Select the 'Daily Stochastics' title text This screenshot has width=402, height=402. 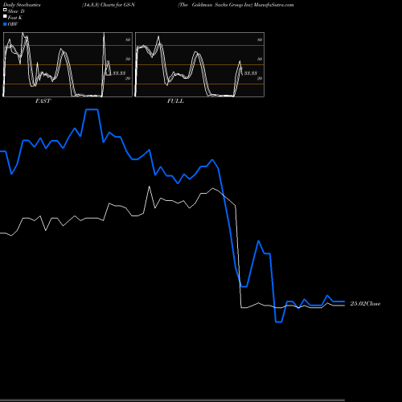coord(22,5)
